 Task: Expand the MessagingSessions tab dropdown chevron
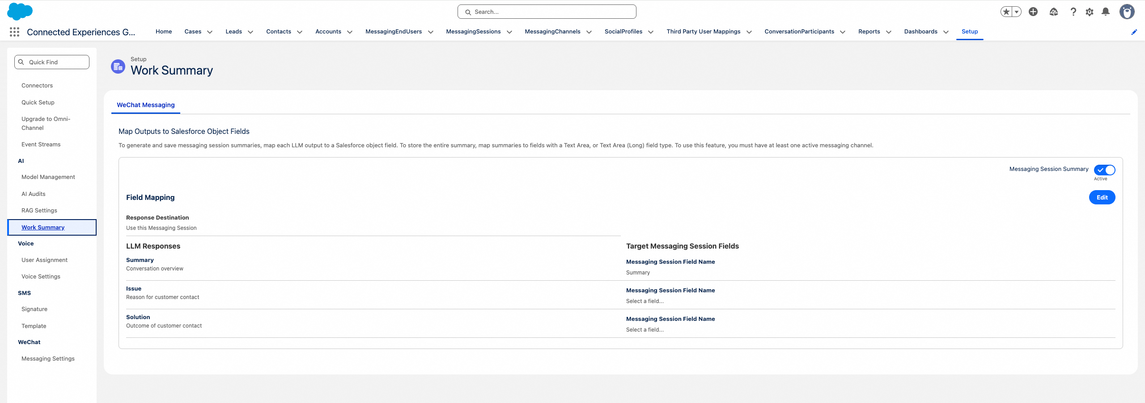pyautogui.click(x=509, y=32)
